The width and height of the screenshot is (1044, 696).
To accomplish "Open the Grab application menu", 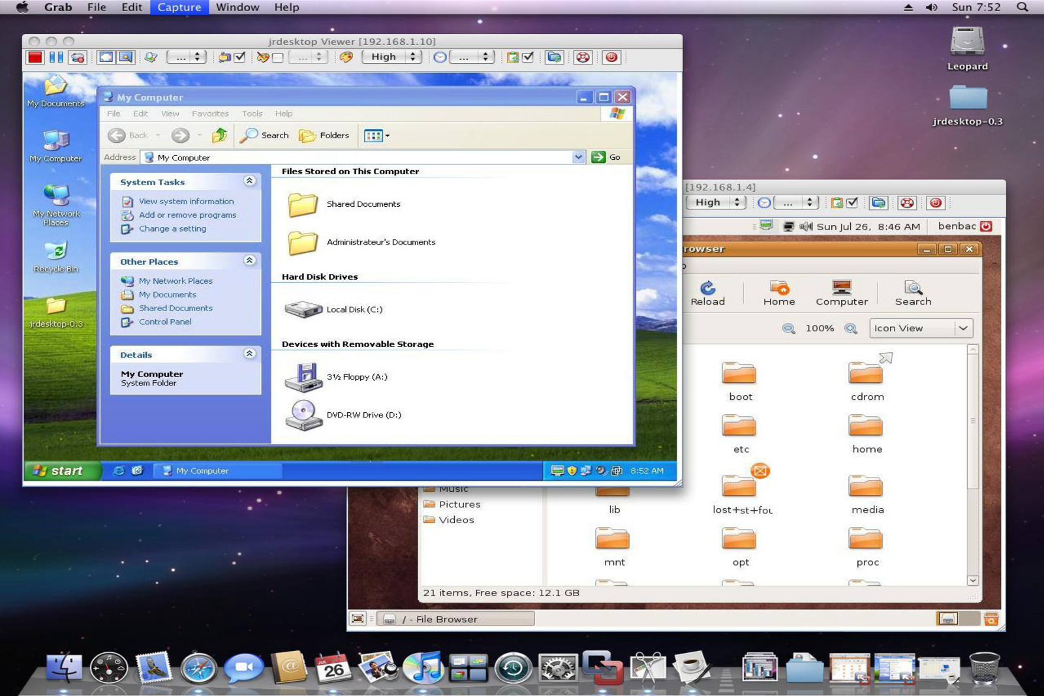I will [58, 7].
